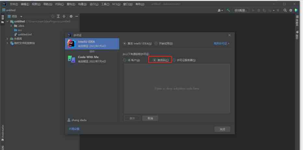Select the src folder
Viewport: 303px width, 150px height.
pyautogui.click(x=18, y=30)
